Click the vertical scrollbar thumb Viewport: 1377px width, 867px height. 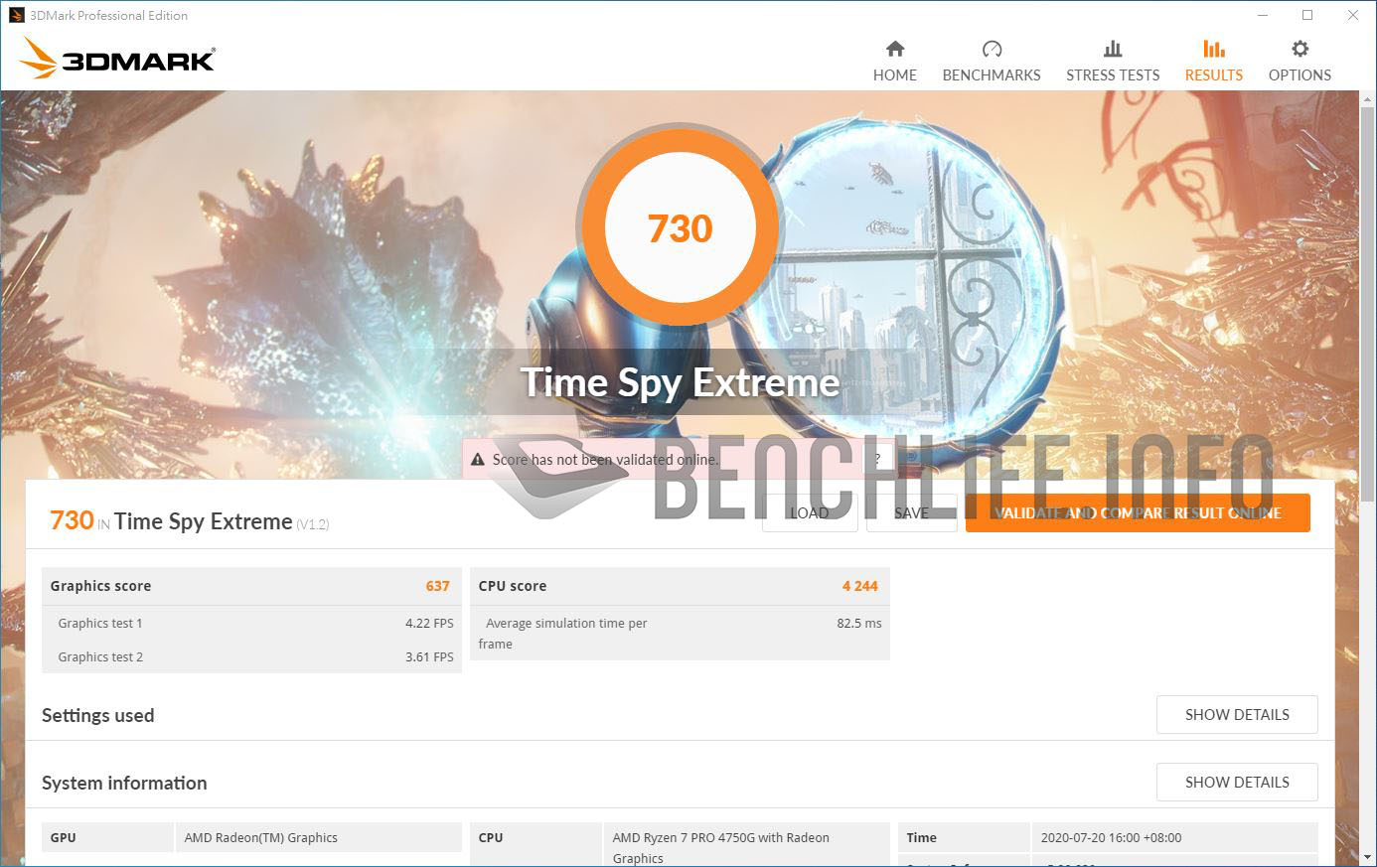point(1368,298)
